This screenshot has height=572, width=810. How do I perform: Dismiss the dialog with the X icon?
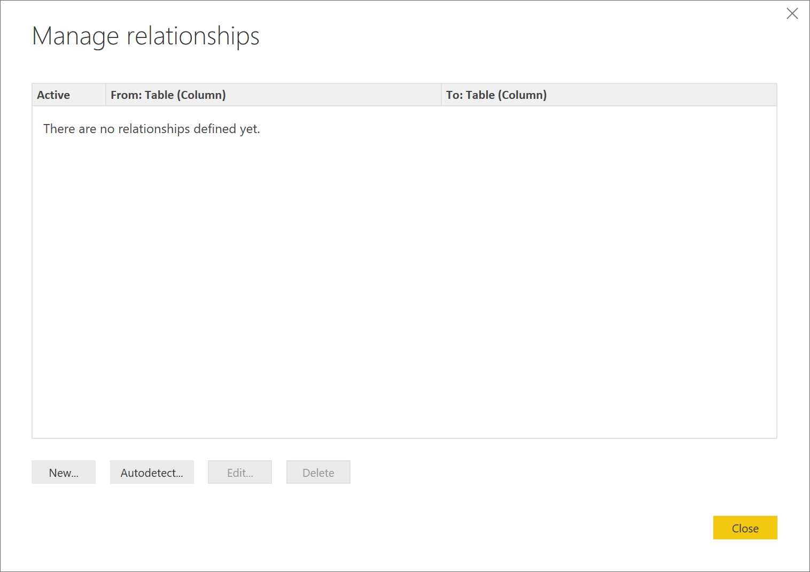[x=792, y=13]
